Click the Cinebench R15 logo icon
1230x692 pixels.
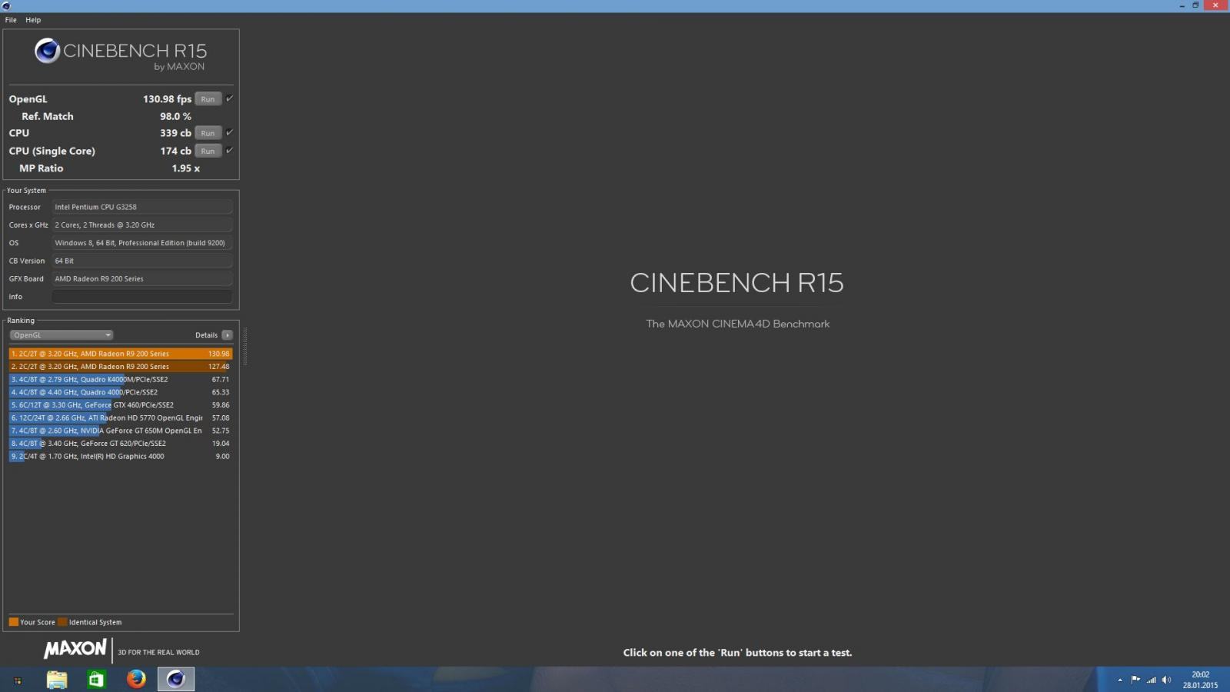pos(47,51)
